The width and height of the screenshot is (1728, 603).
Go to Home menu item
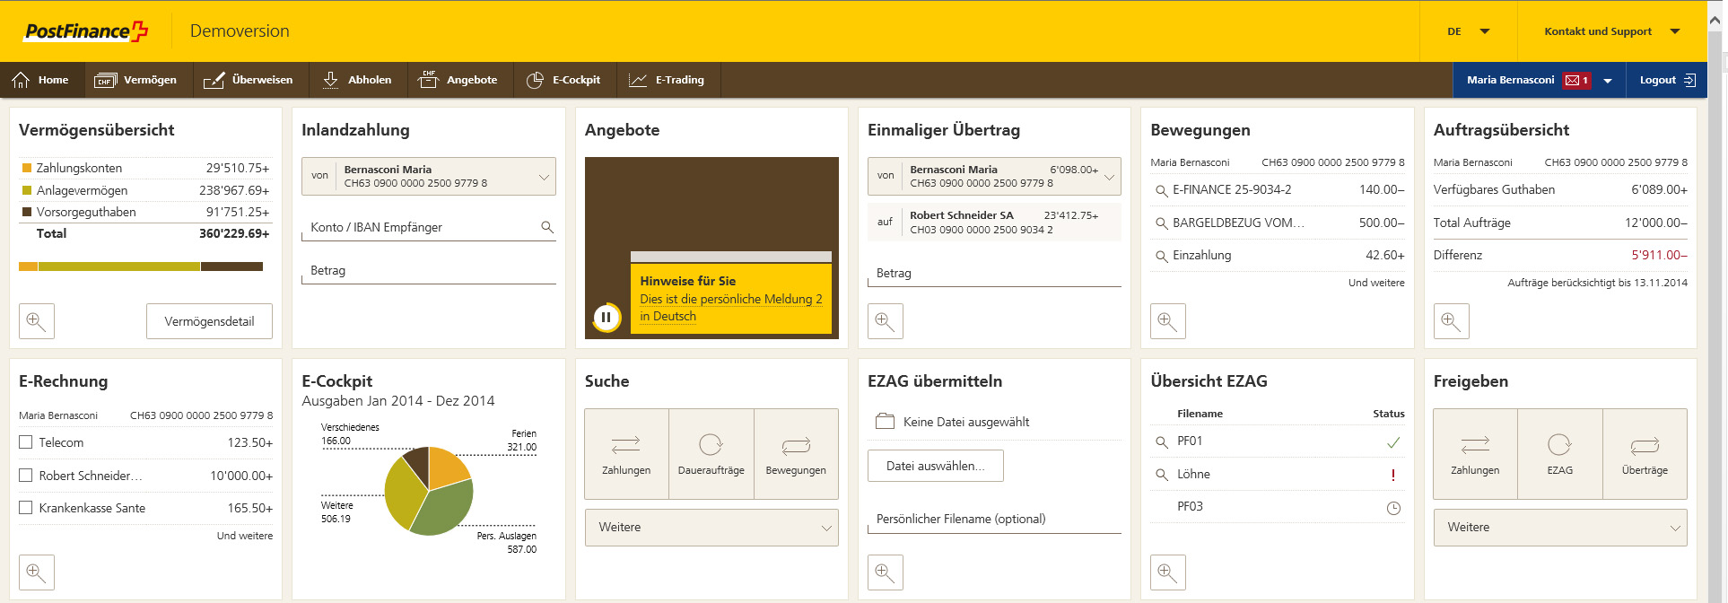coord(41,80)
